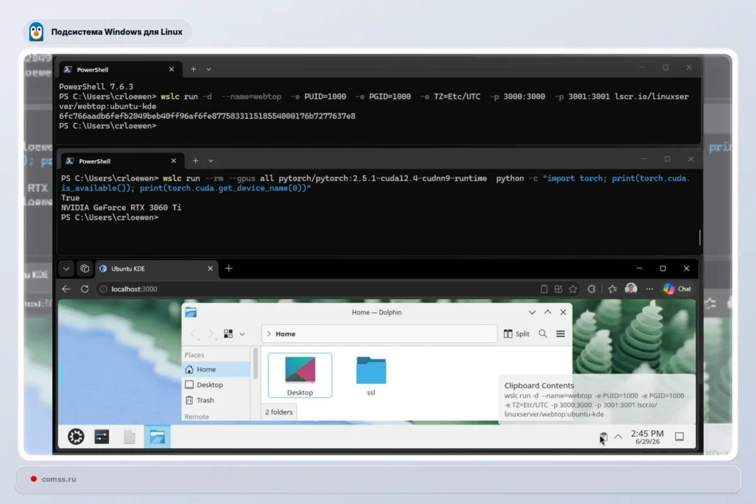Select Desktop in Dolphin's Places panel

click(216, 384)
